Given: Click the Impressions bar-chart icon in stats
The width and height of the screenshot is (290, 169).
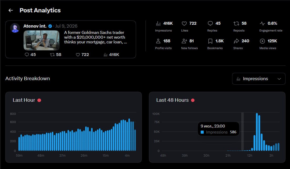Looking at the screenshot, I should [x=158, y=23].
